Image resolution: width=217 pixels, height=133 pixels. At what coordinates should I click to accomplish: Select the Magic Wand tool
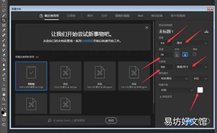click(x=4, y=15)
